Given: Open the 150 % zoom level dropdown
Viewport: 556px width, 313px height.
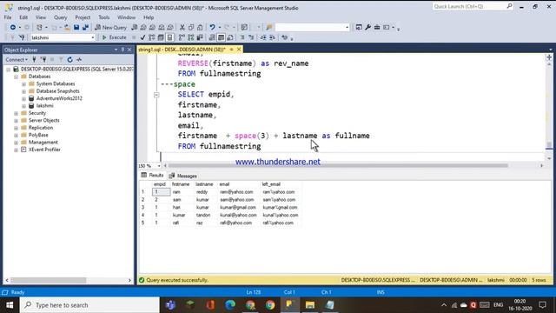Looking at the screenshot, I should (159, 166).
